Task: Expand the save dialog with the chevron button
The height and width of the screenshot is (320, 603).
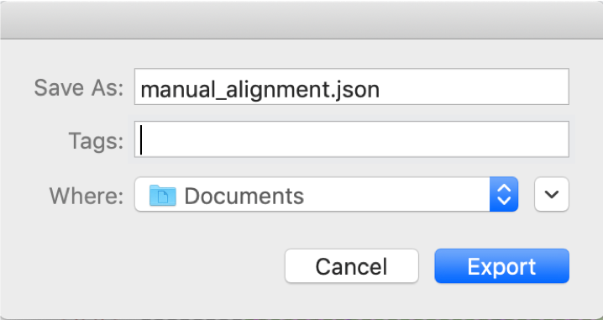Action: [552, 194]
